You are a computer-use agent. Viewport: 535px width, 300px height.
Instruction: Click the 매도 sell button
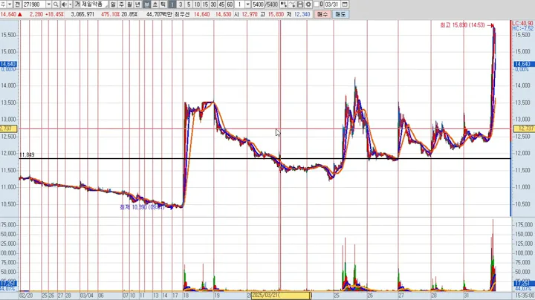coord(340,14)
